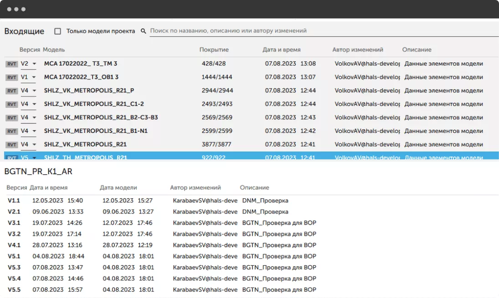Screen dimensions: 499x298
Task: Click RVT badge for MCA 17022022_T3_OB1 3
Action: [x=11, y=77]
